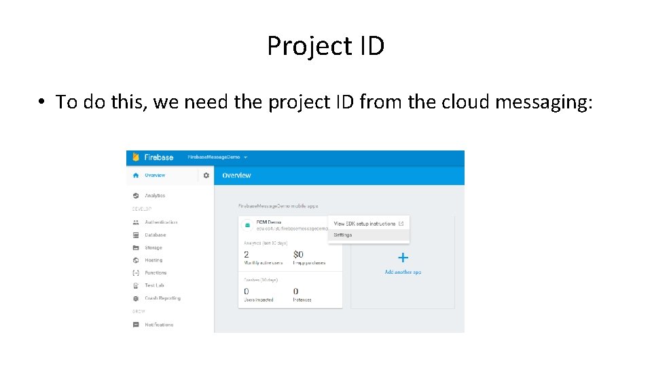The height and width of the screenshot is (366, 652).
Task: Click the Crashes 30 days label
Action: coord(261,280)
